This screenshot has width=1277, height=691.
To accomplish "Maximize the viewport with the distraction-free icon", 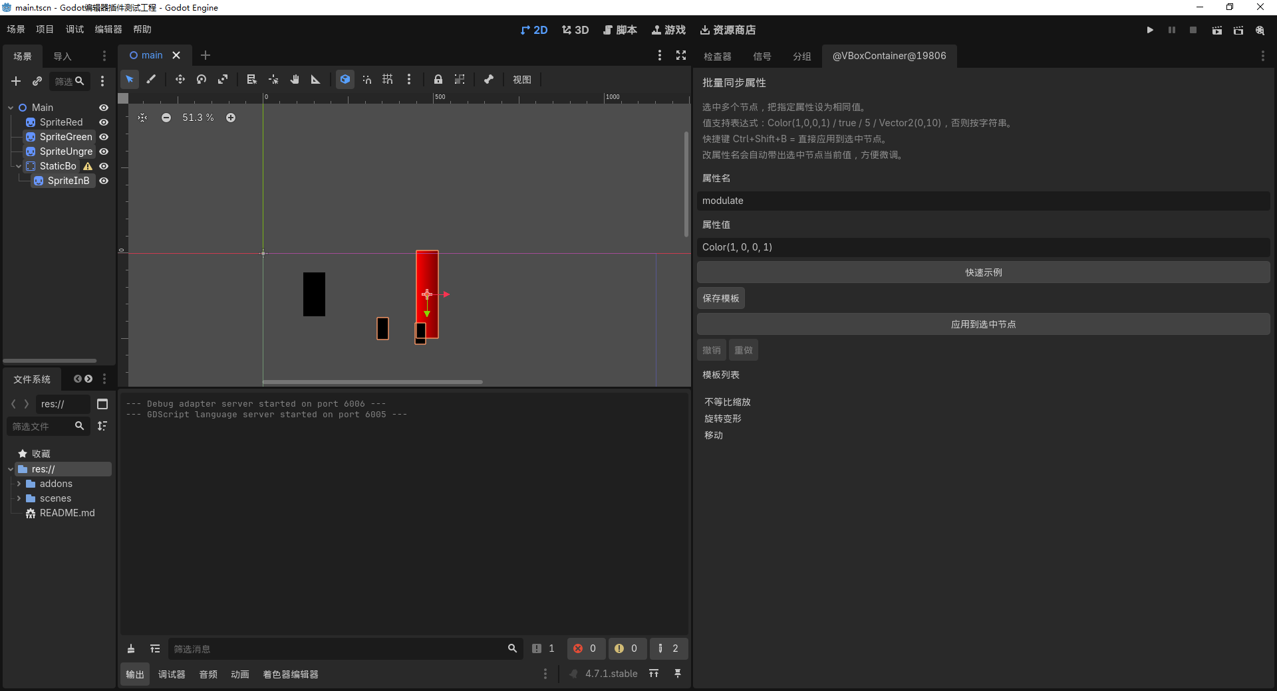I will (x=681, y=56).
